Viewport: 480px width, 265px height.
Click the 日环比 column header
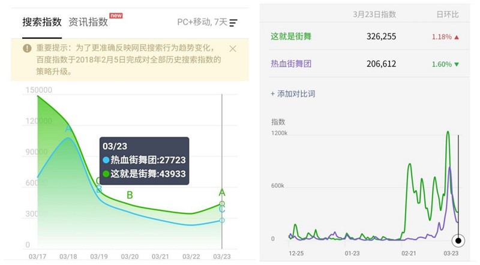point(448,14)
